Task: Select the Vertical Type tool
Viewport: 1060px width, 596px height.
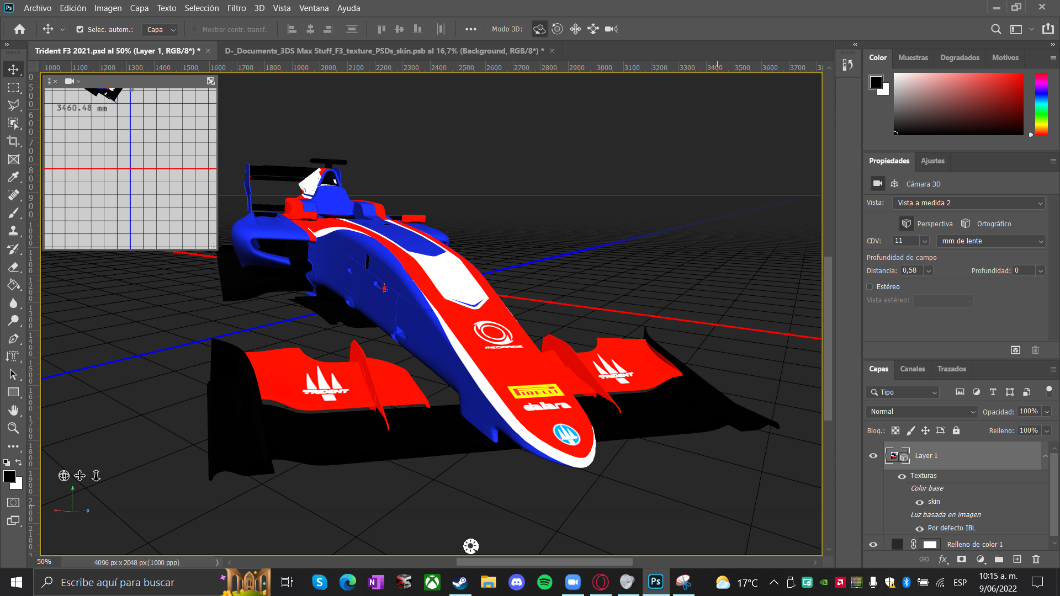Action: point(13,356)
